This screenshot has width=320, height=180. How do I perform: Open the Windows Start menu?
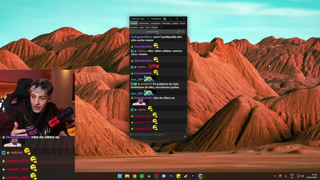[120, 176]
